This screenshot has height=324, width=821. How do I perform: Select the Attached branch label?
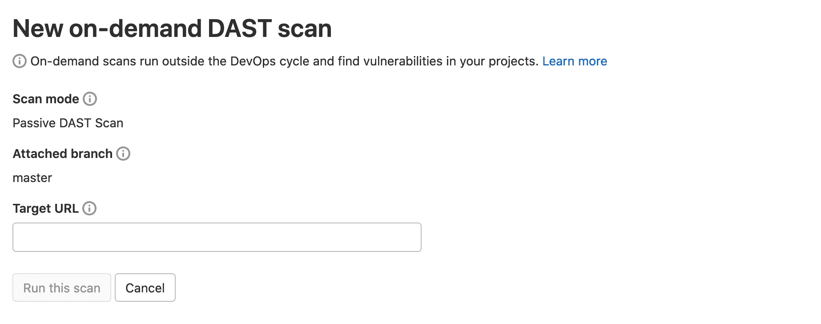(x=63, y=154)
